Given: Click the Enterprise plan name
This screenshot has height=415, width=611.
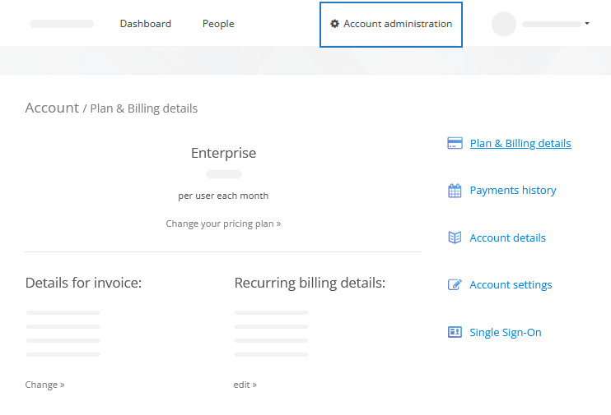Looking at the screenshot, I should click(224, 153).
